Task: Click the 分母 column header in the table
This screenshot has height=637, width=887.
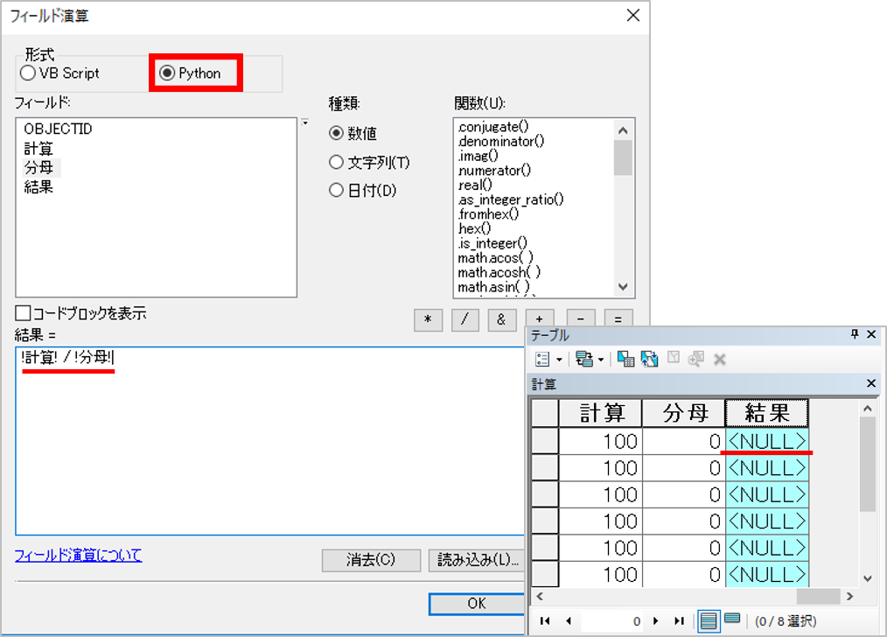Action: click(x=684, y=413)
